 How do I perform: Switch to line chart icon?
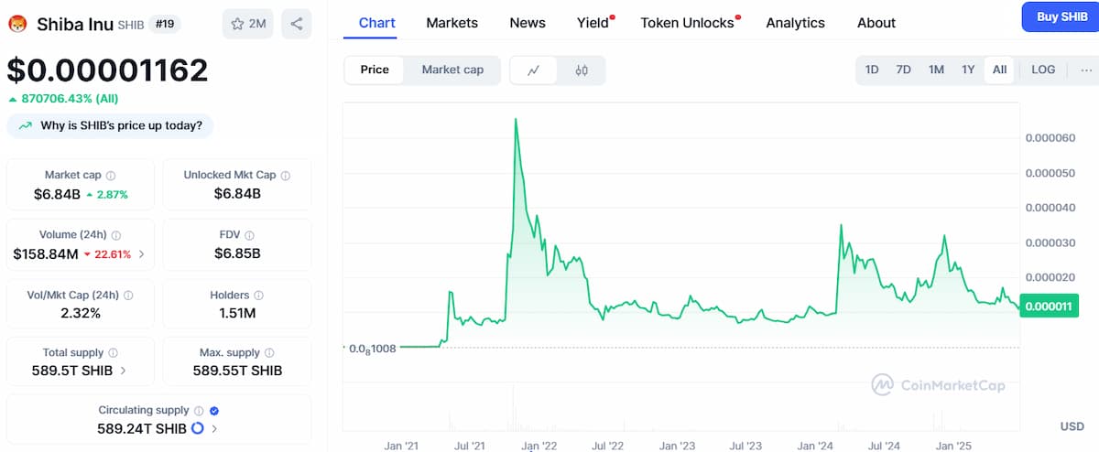pyautogui.click(x=534, y=70)
